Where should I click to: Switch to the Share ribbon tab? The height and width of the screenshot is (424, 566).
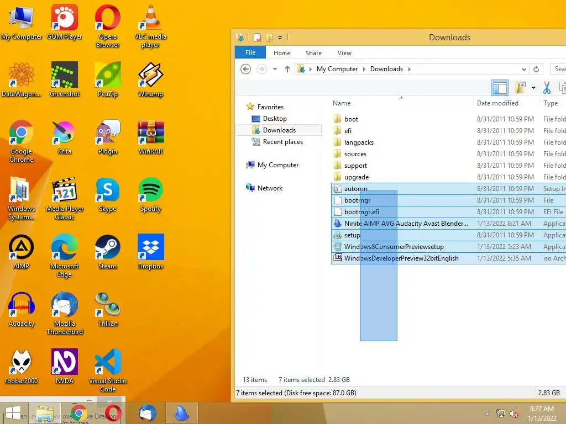(313, 53)
